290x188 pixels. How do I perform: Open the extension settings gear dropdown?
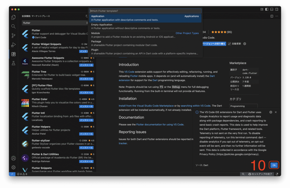tap(245, 44)
